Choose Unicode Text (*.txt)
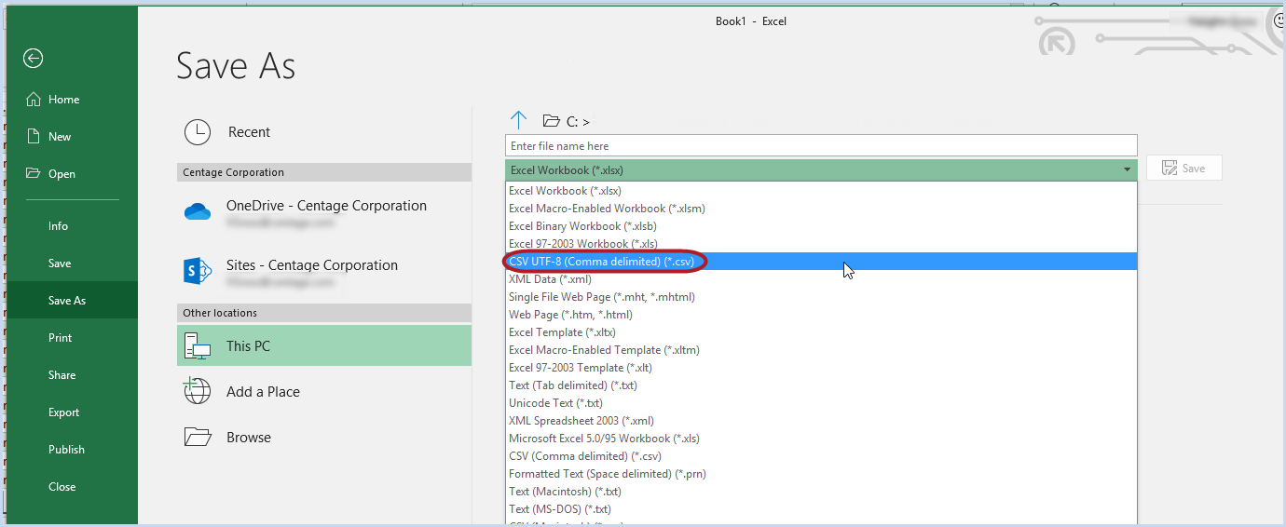The image size is (1286, 527). pos(821,403)
